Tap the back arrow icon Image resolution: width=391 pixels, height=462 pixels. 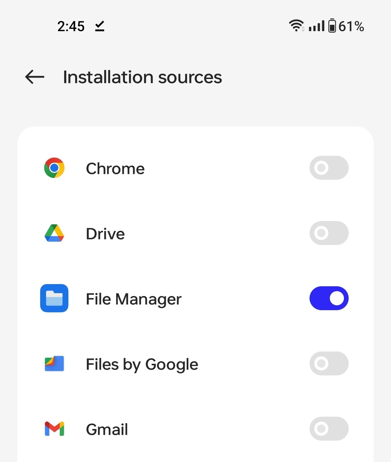click(34, 77)
